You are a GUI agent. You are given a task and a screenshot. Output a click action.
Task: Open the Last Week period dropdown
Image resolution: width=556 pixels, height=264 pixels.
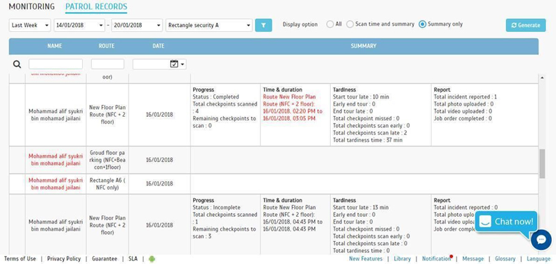(30, 25)
